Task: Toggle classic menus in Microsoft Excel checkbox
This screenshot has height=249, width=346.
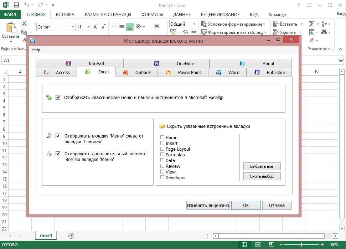Action: pos(58,97)
